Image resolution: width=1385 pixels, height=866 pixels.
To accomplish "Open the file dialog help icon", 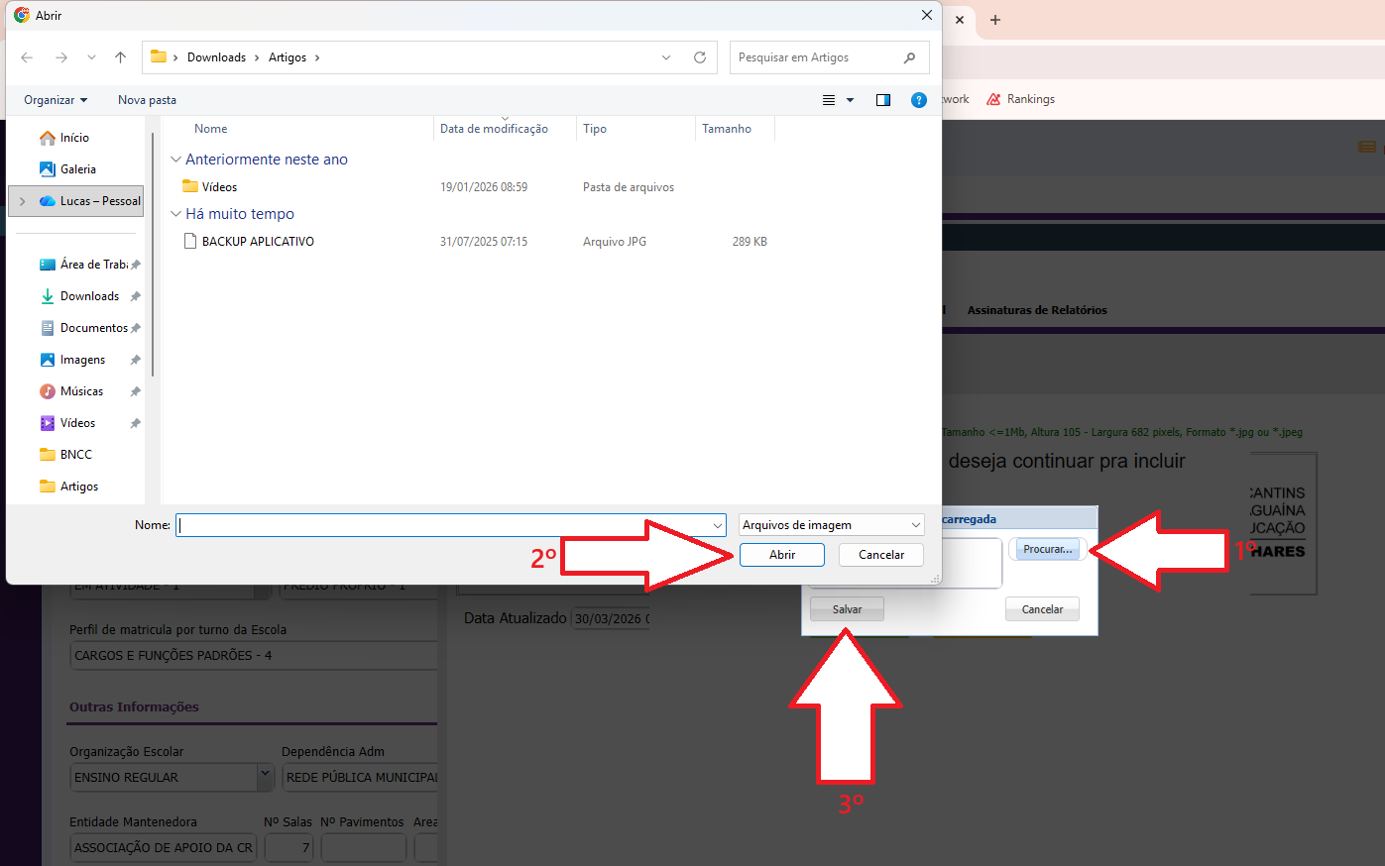I will coord(919,100).
